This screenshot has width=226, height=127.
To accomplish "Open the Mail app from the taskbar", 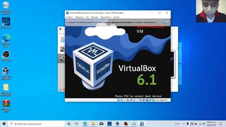I will pyautogui.click(x=101, y=124).
